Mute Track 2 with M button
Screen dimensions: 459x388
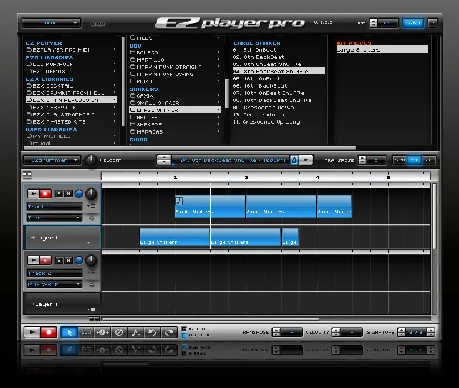point(69,260)
